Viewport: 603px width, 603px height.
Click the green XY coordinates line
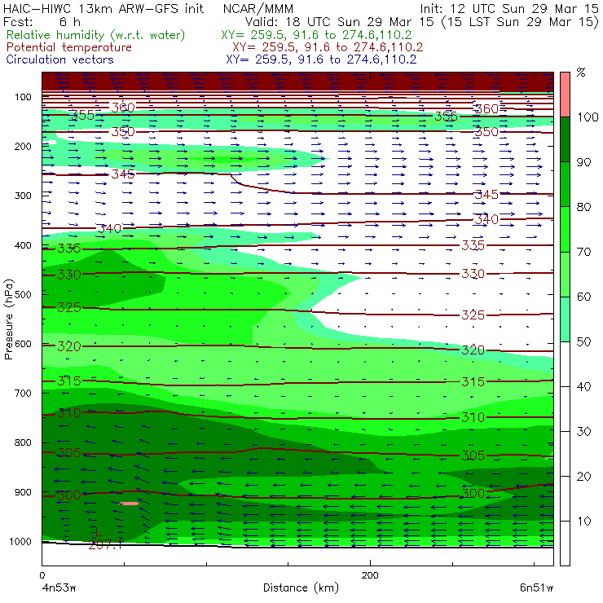(316, 35)
